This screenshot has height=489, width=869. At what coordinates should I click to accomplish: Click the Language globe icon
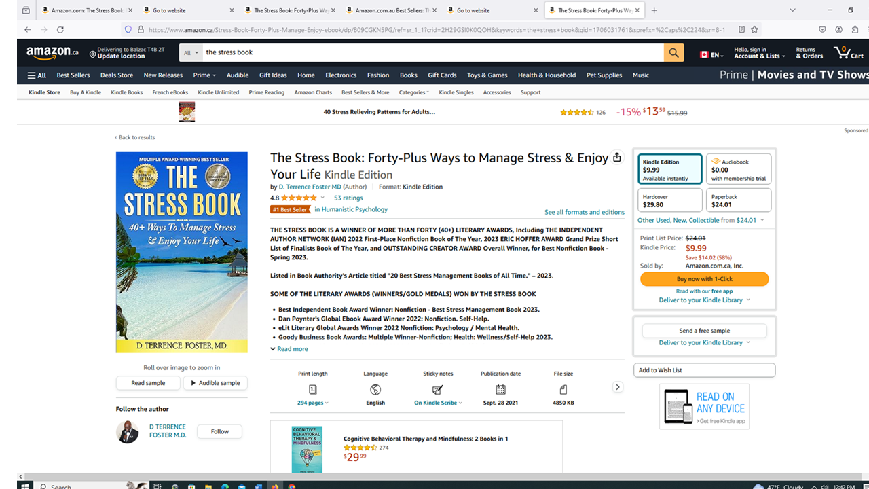click(x=375, y=389)
